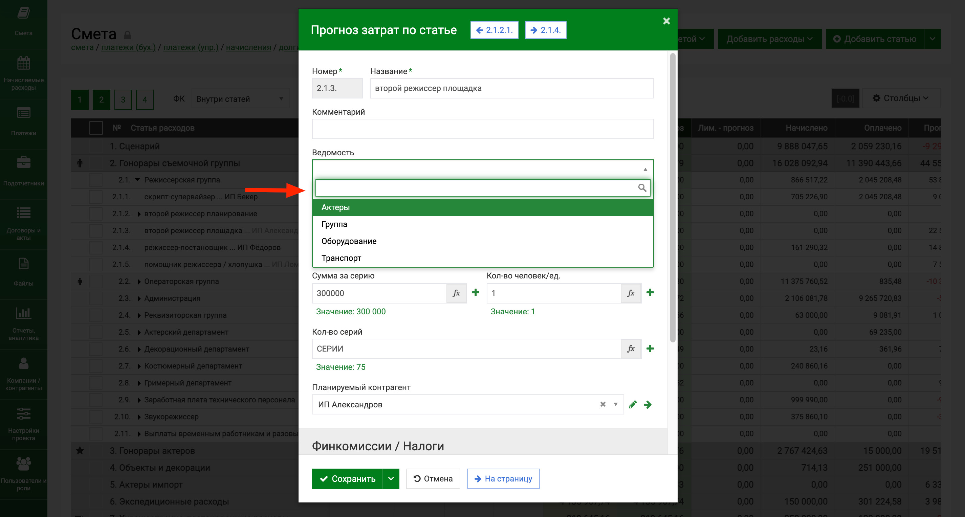This screenshot has width=965, height=517.
Task: Add value with plus next to Сумма за серию
Action: click(475, 293)
